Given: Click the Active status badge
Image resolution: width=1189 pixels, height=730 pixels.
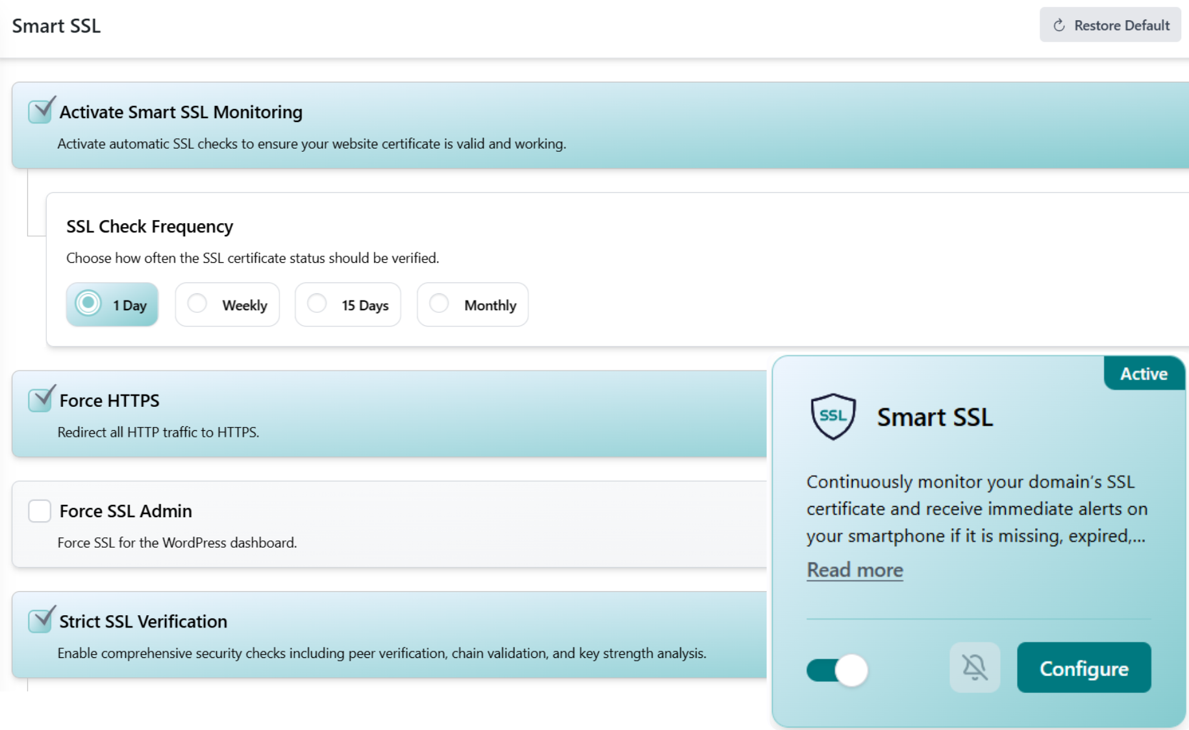Looking at the screenshot, I should click(1144, 374).
